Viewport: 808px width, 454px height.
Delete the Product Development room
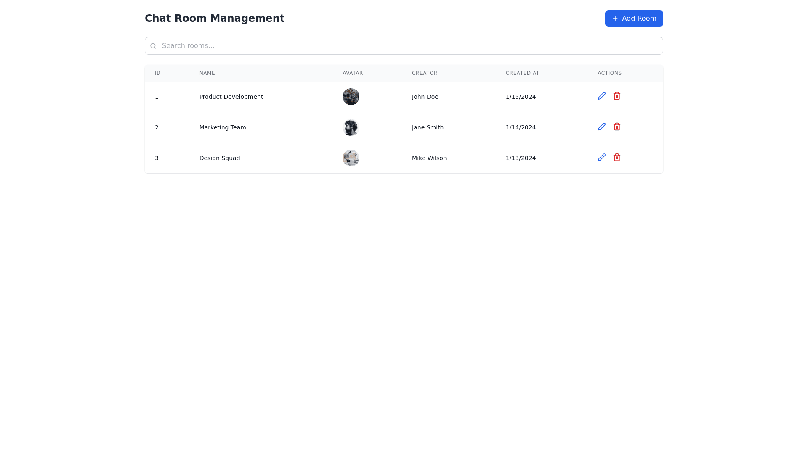617,96
